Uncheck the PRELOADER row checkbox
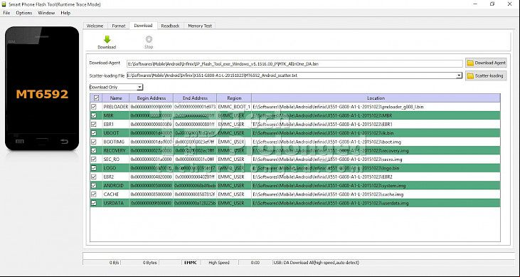This screenshot has width=520, height=277. pos(94,107)
